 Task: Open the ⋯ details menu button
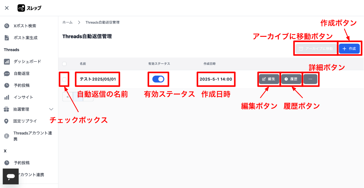tap(310, 79)
